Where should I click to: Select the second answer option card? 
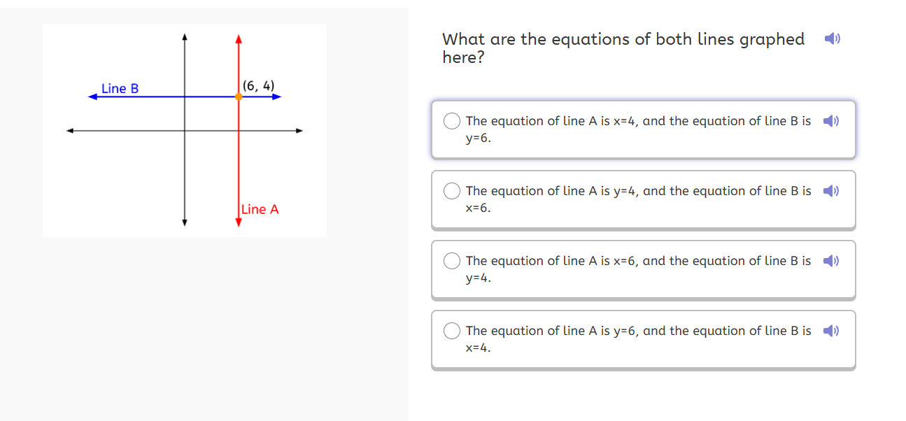644,199
